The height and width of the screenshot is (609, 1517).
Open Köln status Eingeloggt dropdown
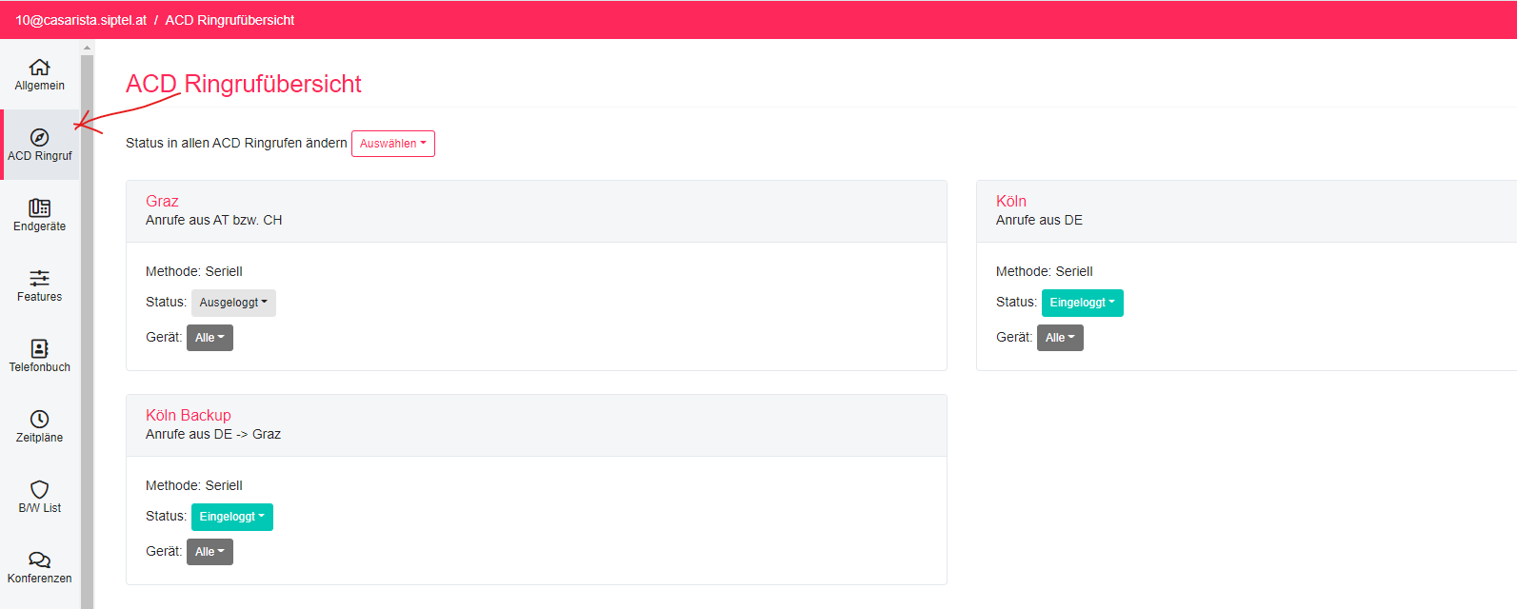[1082, 303]
